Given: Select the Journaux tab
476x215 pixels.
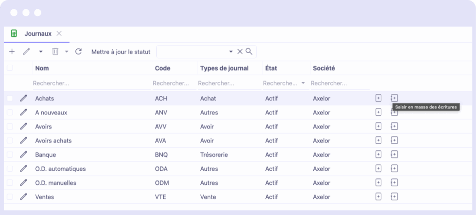Looking at the screenshot, I should (x=38, y=34).
